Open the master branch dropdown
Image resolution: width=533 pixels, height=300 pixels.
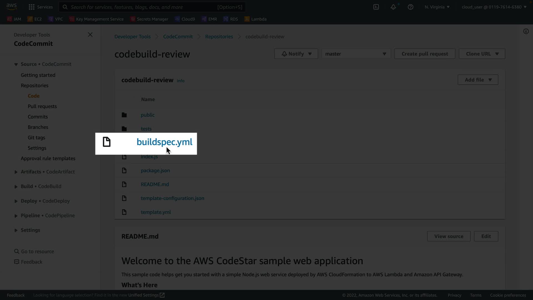point(356,54)
